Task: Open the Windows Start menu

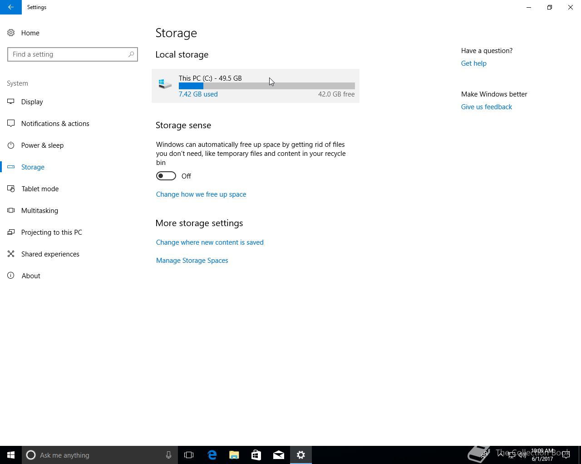Action: click(11, 455)
